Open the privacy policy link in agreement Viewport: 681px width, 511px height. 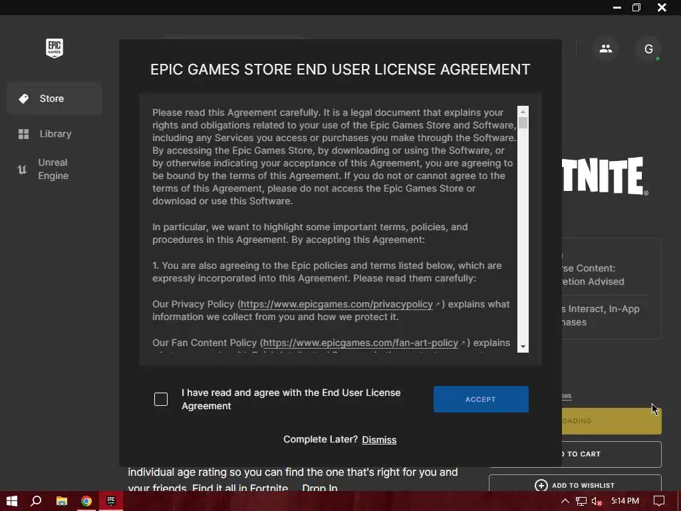pos(337,304)
